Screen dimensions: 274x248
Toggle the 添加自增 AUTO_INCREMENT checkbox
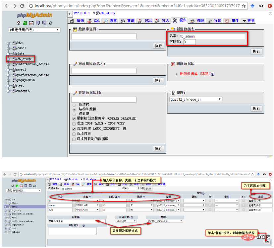point(74,129)
